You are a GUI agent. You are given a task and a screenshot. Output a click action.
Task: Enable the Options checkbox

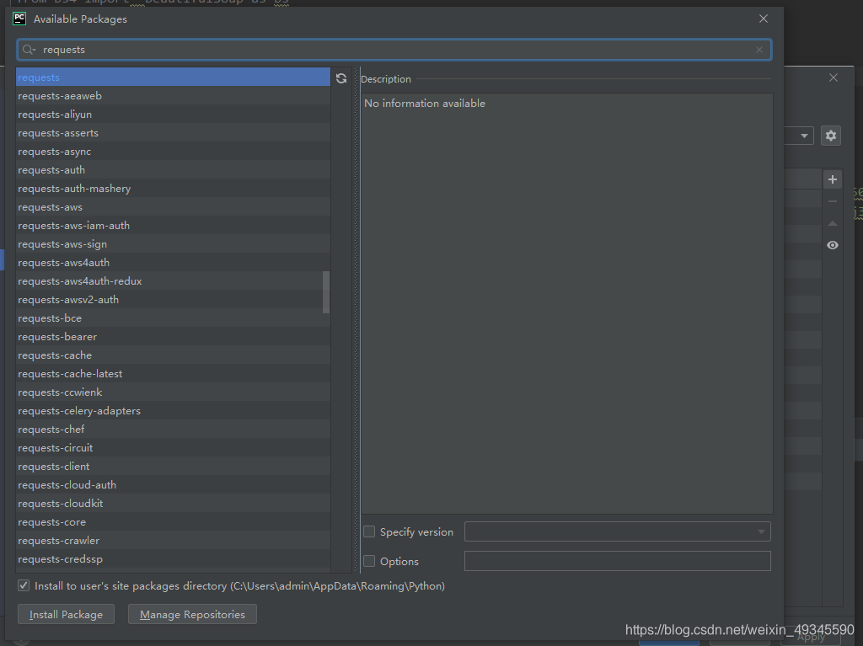[369, 561]
